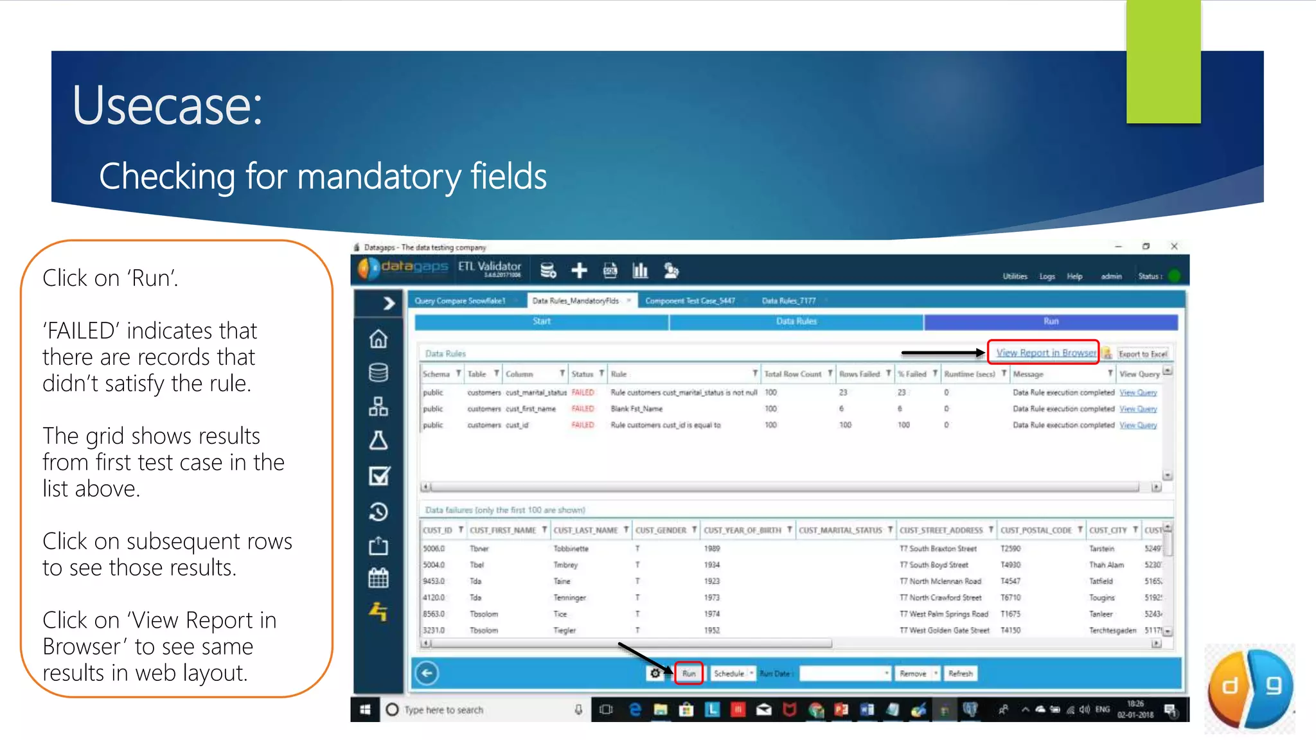Open View Query for cust_id row
Image resolution: width=1316 pixels, height=740 pixels.
[x=1138, y=425]
